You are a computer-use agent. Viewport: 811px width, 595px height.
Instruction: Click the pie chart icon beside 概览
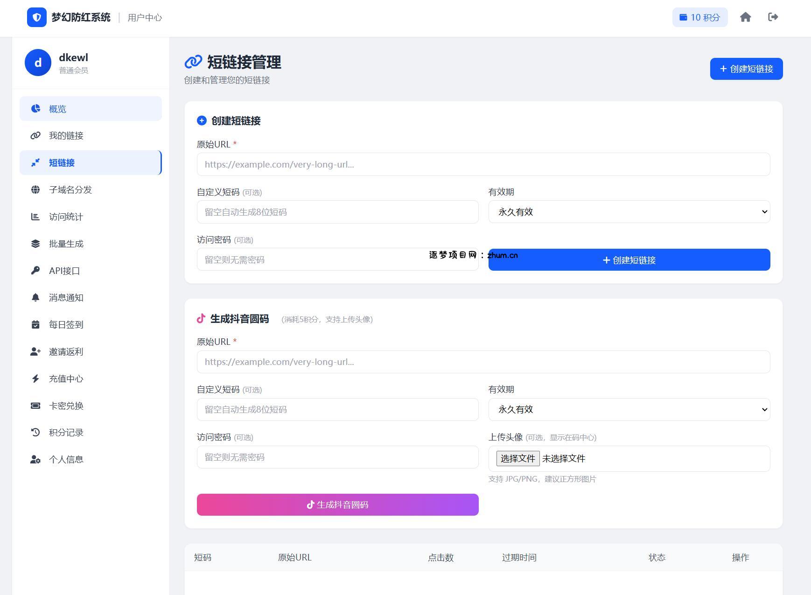35,109
